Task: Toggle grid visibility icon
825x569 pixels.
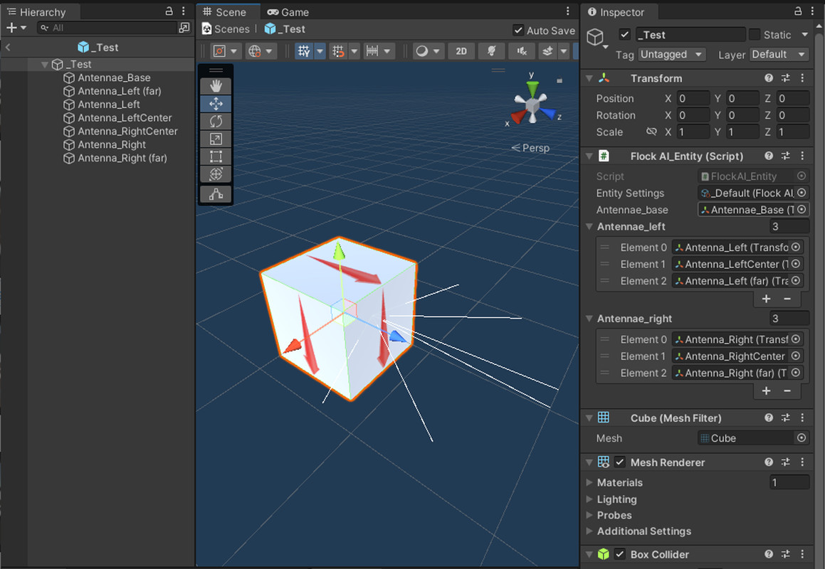Action: (x=304, y=51)
